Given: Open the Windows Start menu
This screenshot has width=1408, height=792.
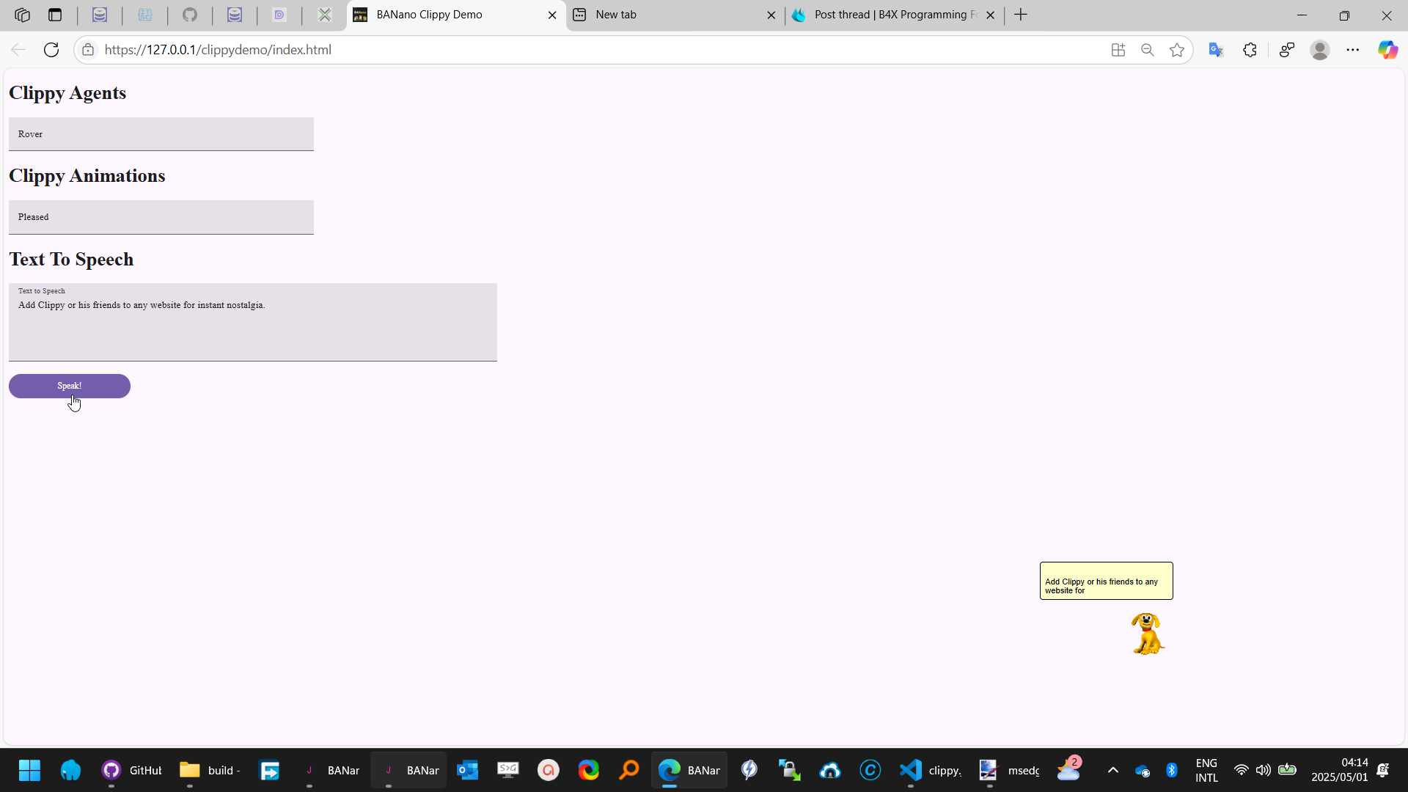Looking at the screenshot, I should [29, 770].
